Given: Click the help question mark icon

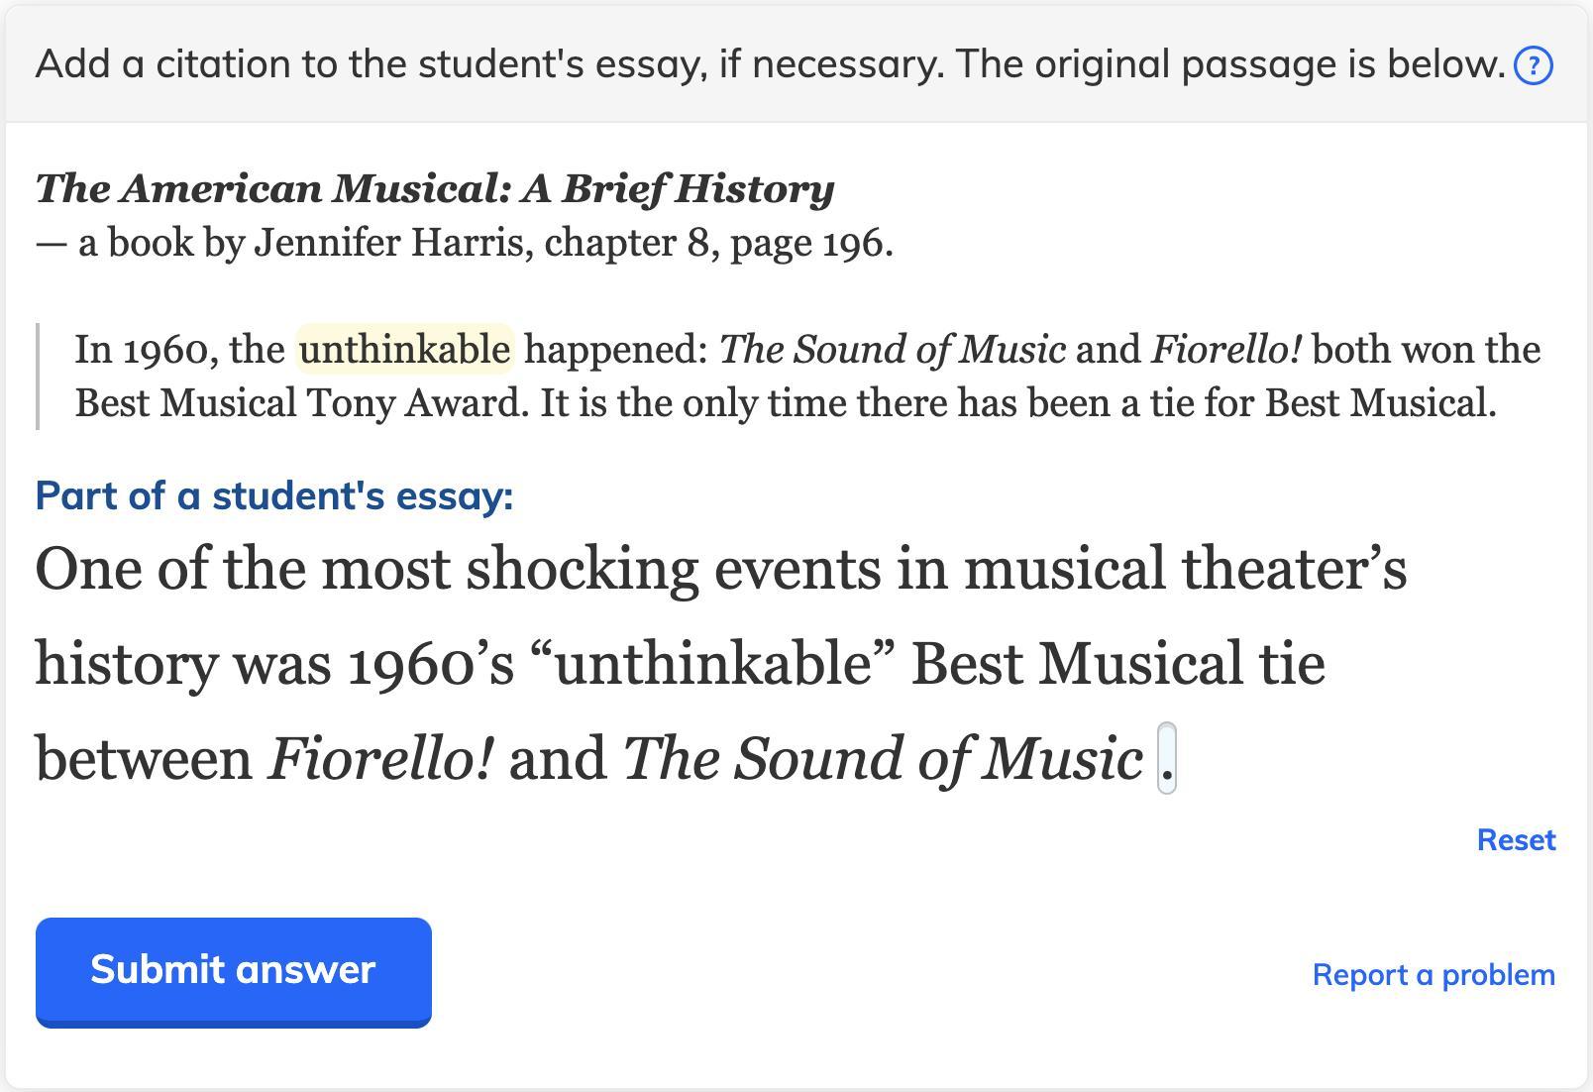Looking at the screenshot, I should pyautogui.click(x=1534, y=65).
